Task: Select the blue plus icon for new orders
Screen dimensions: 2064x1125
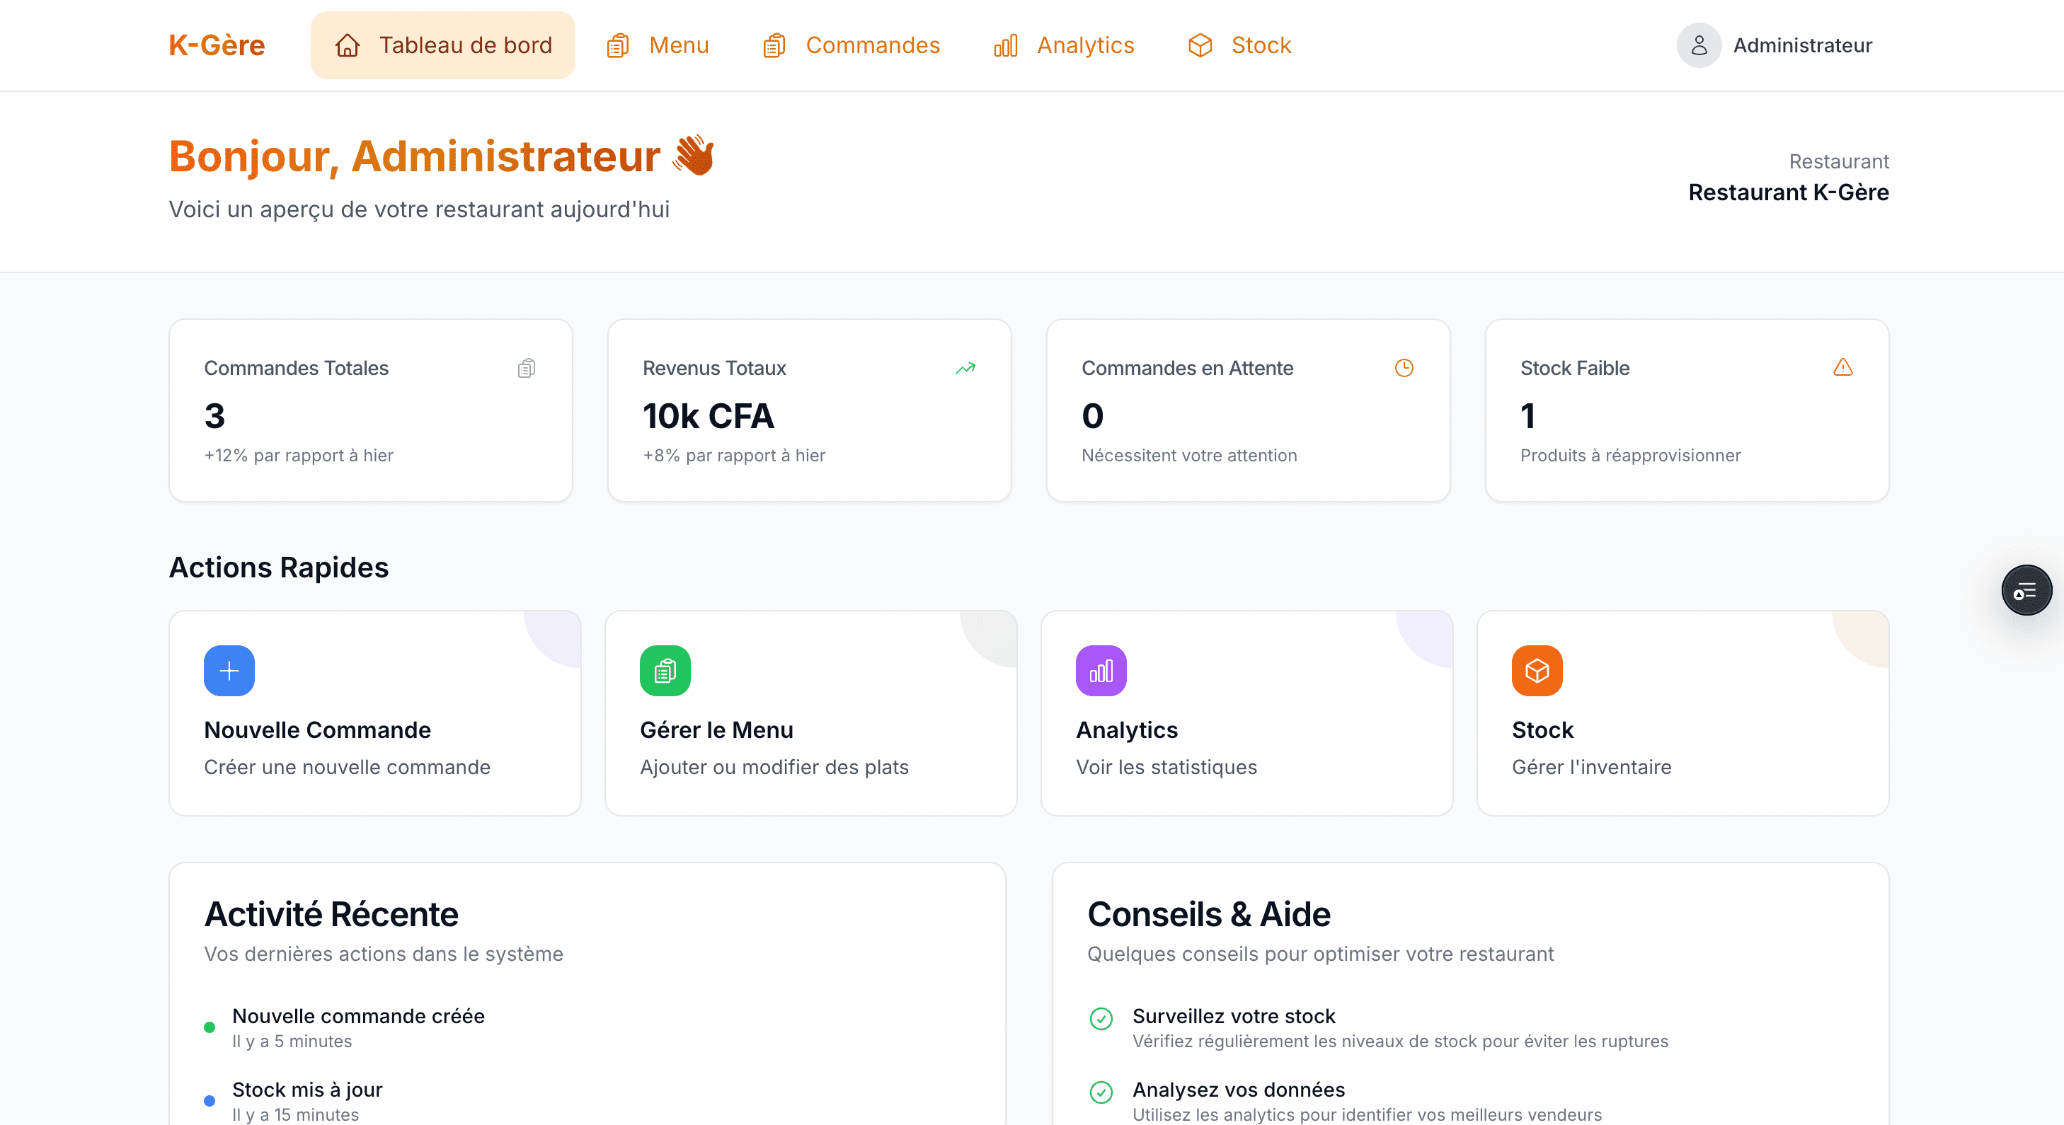Action: click(229, 671)
